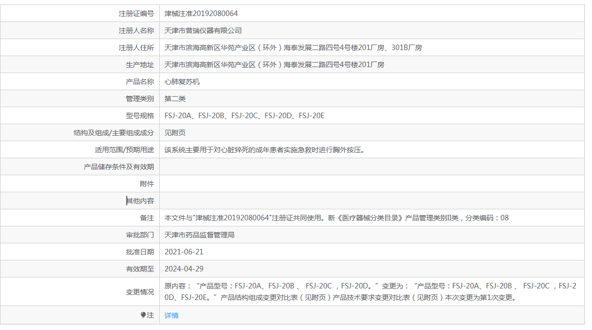Click the 注册人住所 label

click(136, 48)
